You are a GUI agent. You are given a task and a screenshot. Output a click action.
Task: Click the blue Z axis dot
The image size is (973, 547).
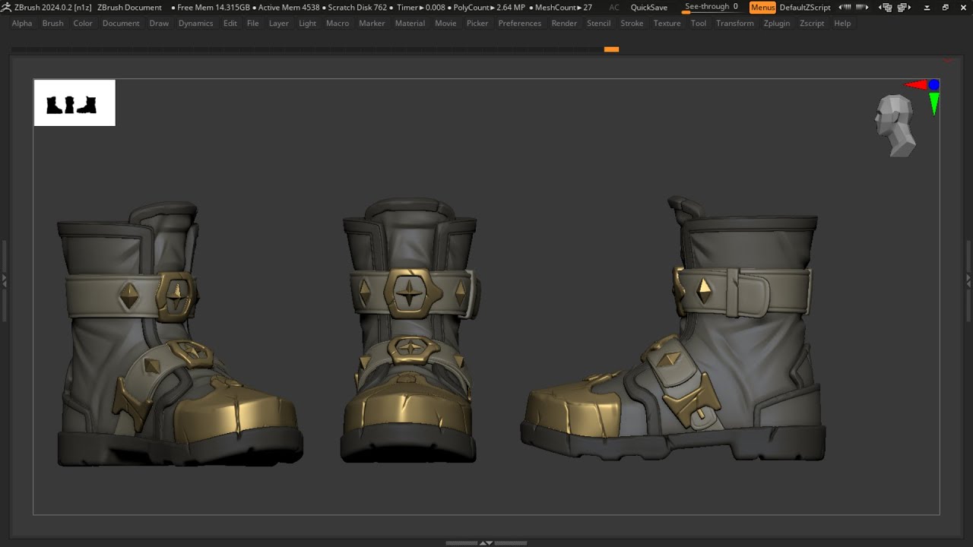(933, 85)
